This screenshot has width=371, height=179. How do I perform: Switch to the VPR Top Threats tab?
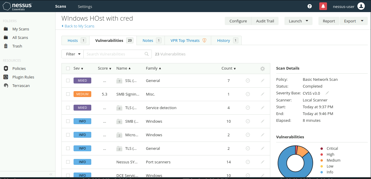pyautogui.click(x=188, y=40)
